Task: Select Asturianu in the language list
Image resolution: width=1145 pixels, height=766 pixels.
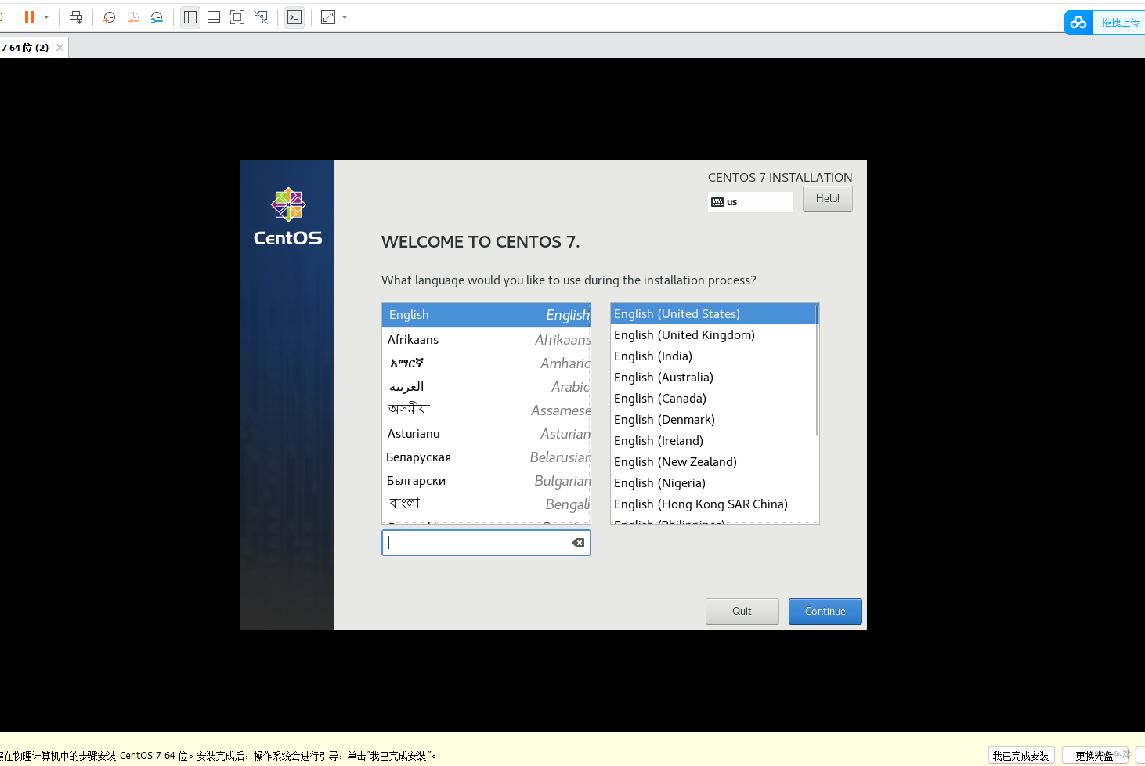Action: point(486,434)
